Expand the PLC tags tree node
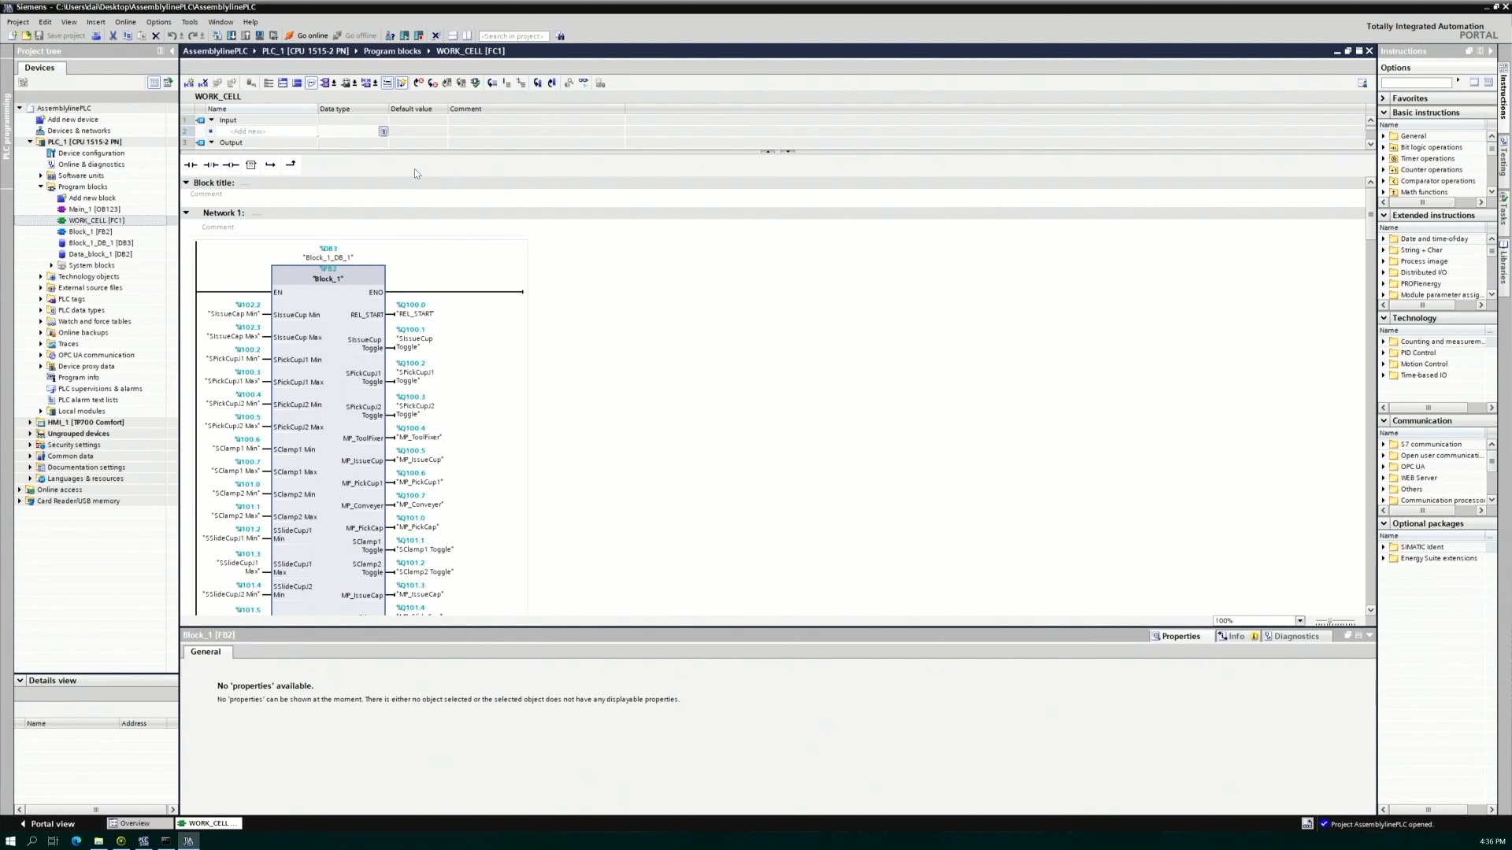This screenshot has height=850, width=1512. (x=41, y=299)
